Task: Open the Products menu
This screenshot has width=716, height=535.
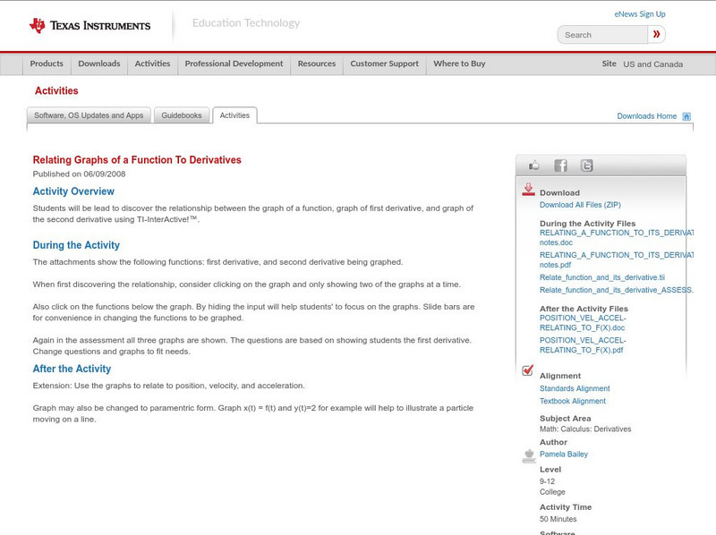Action: coord(47,64)
